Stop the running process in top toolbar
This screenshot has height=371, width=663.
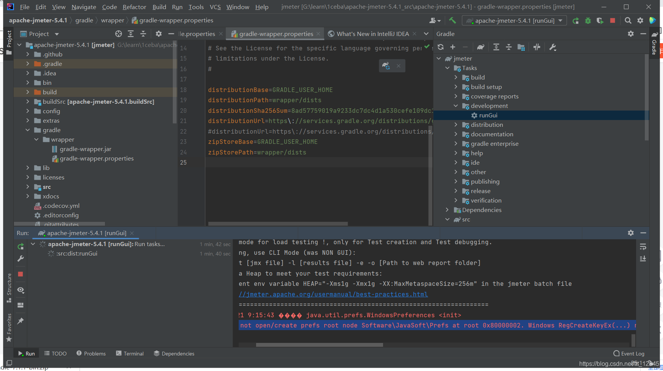(x=613, y=20)
